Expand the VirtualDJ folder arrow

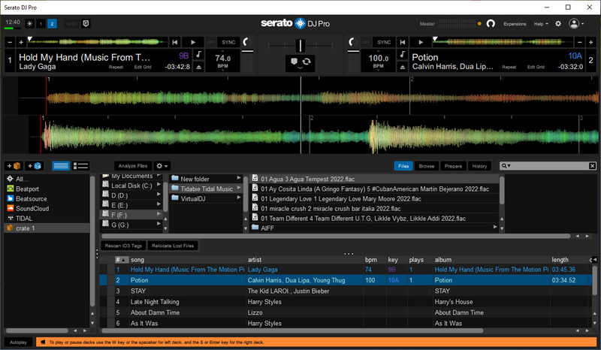click(x=239, y=198)
